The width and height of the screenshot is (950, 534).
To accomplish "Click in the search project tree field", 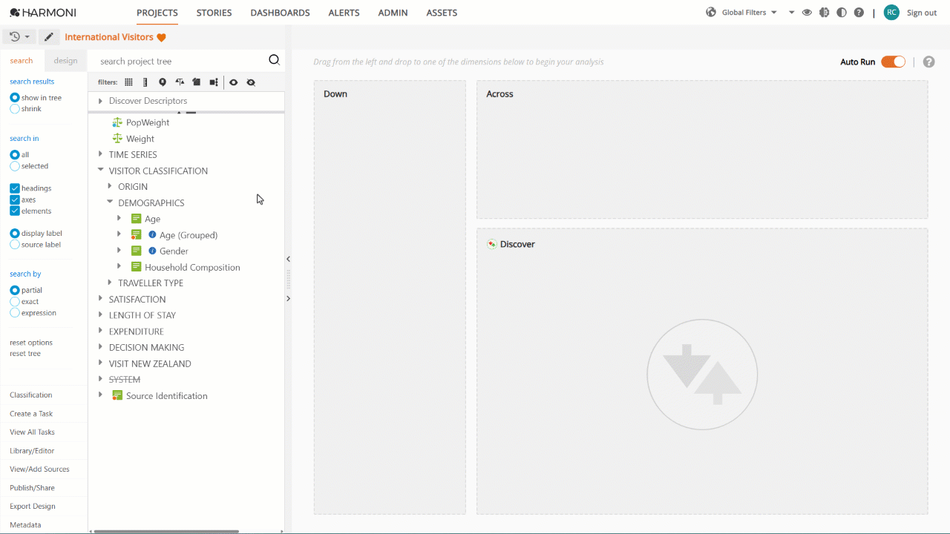I will (x=178, y=62).
